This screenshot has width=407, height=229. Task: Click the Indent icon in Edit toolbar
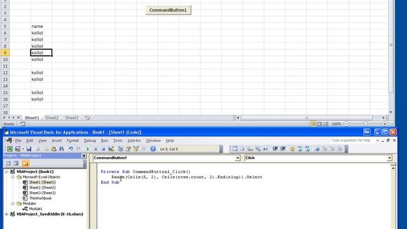275,149
